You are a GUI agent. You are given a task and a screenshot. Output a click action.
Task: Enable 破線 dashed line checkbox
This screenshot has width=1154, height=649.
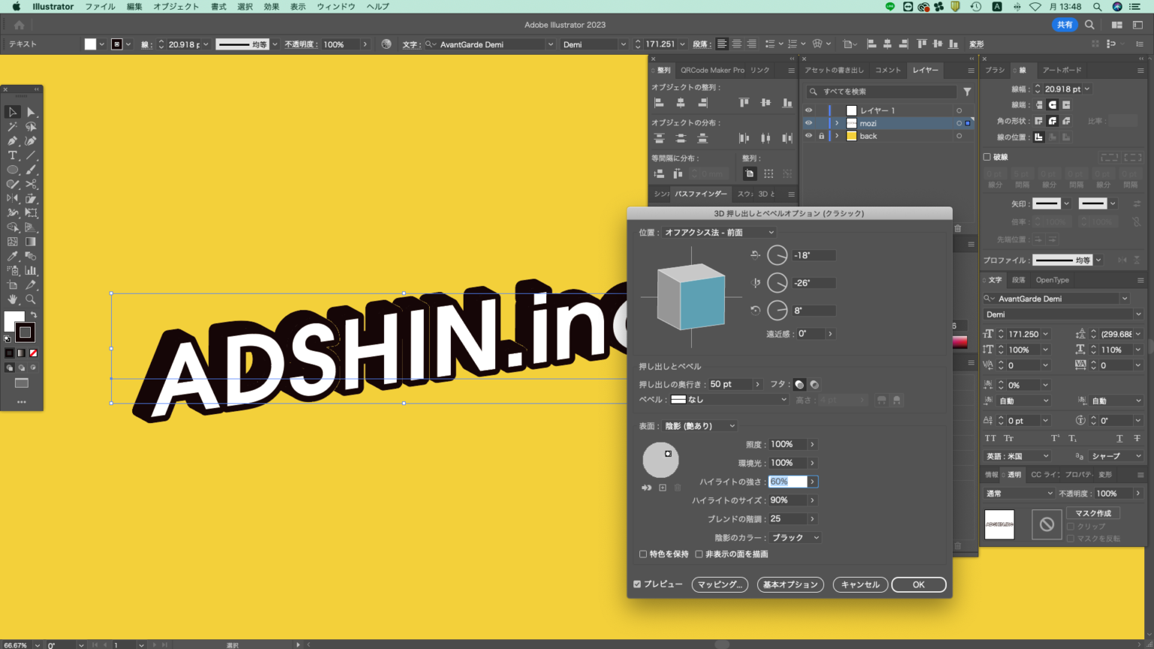(x=987, y=157)
